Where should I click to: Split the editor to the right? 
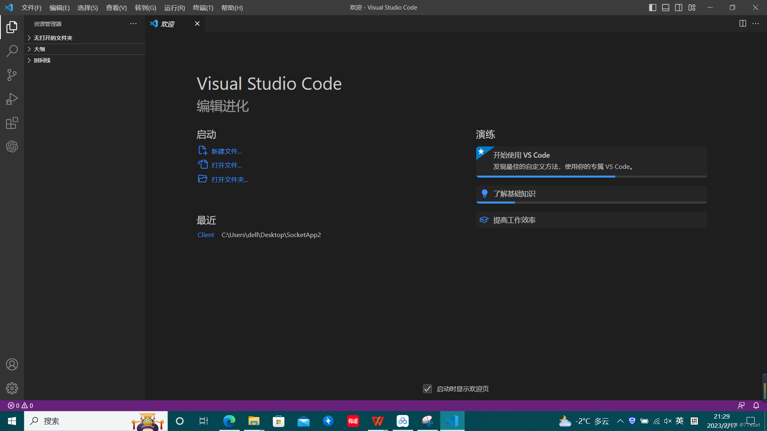743,24
